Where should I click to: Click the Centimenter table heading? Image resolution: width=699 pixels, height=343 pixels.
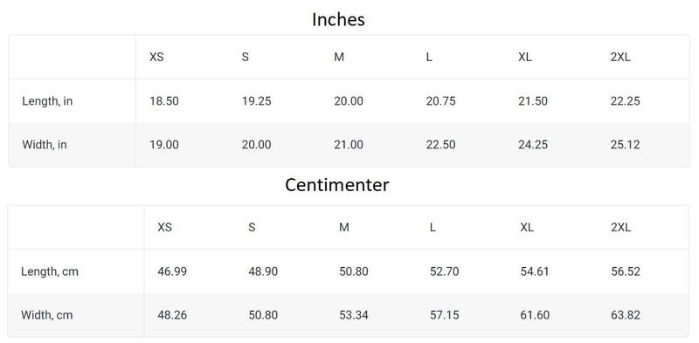click(x=337, y=184)
